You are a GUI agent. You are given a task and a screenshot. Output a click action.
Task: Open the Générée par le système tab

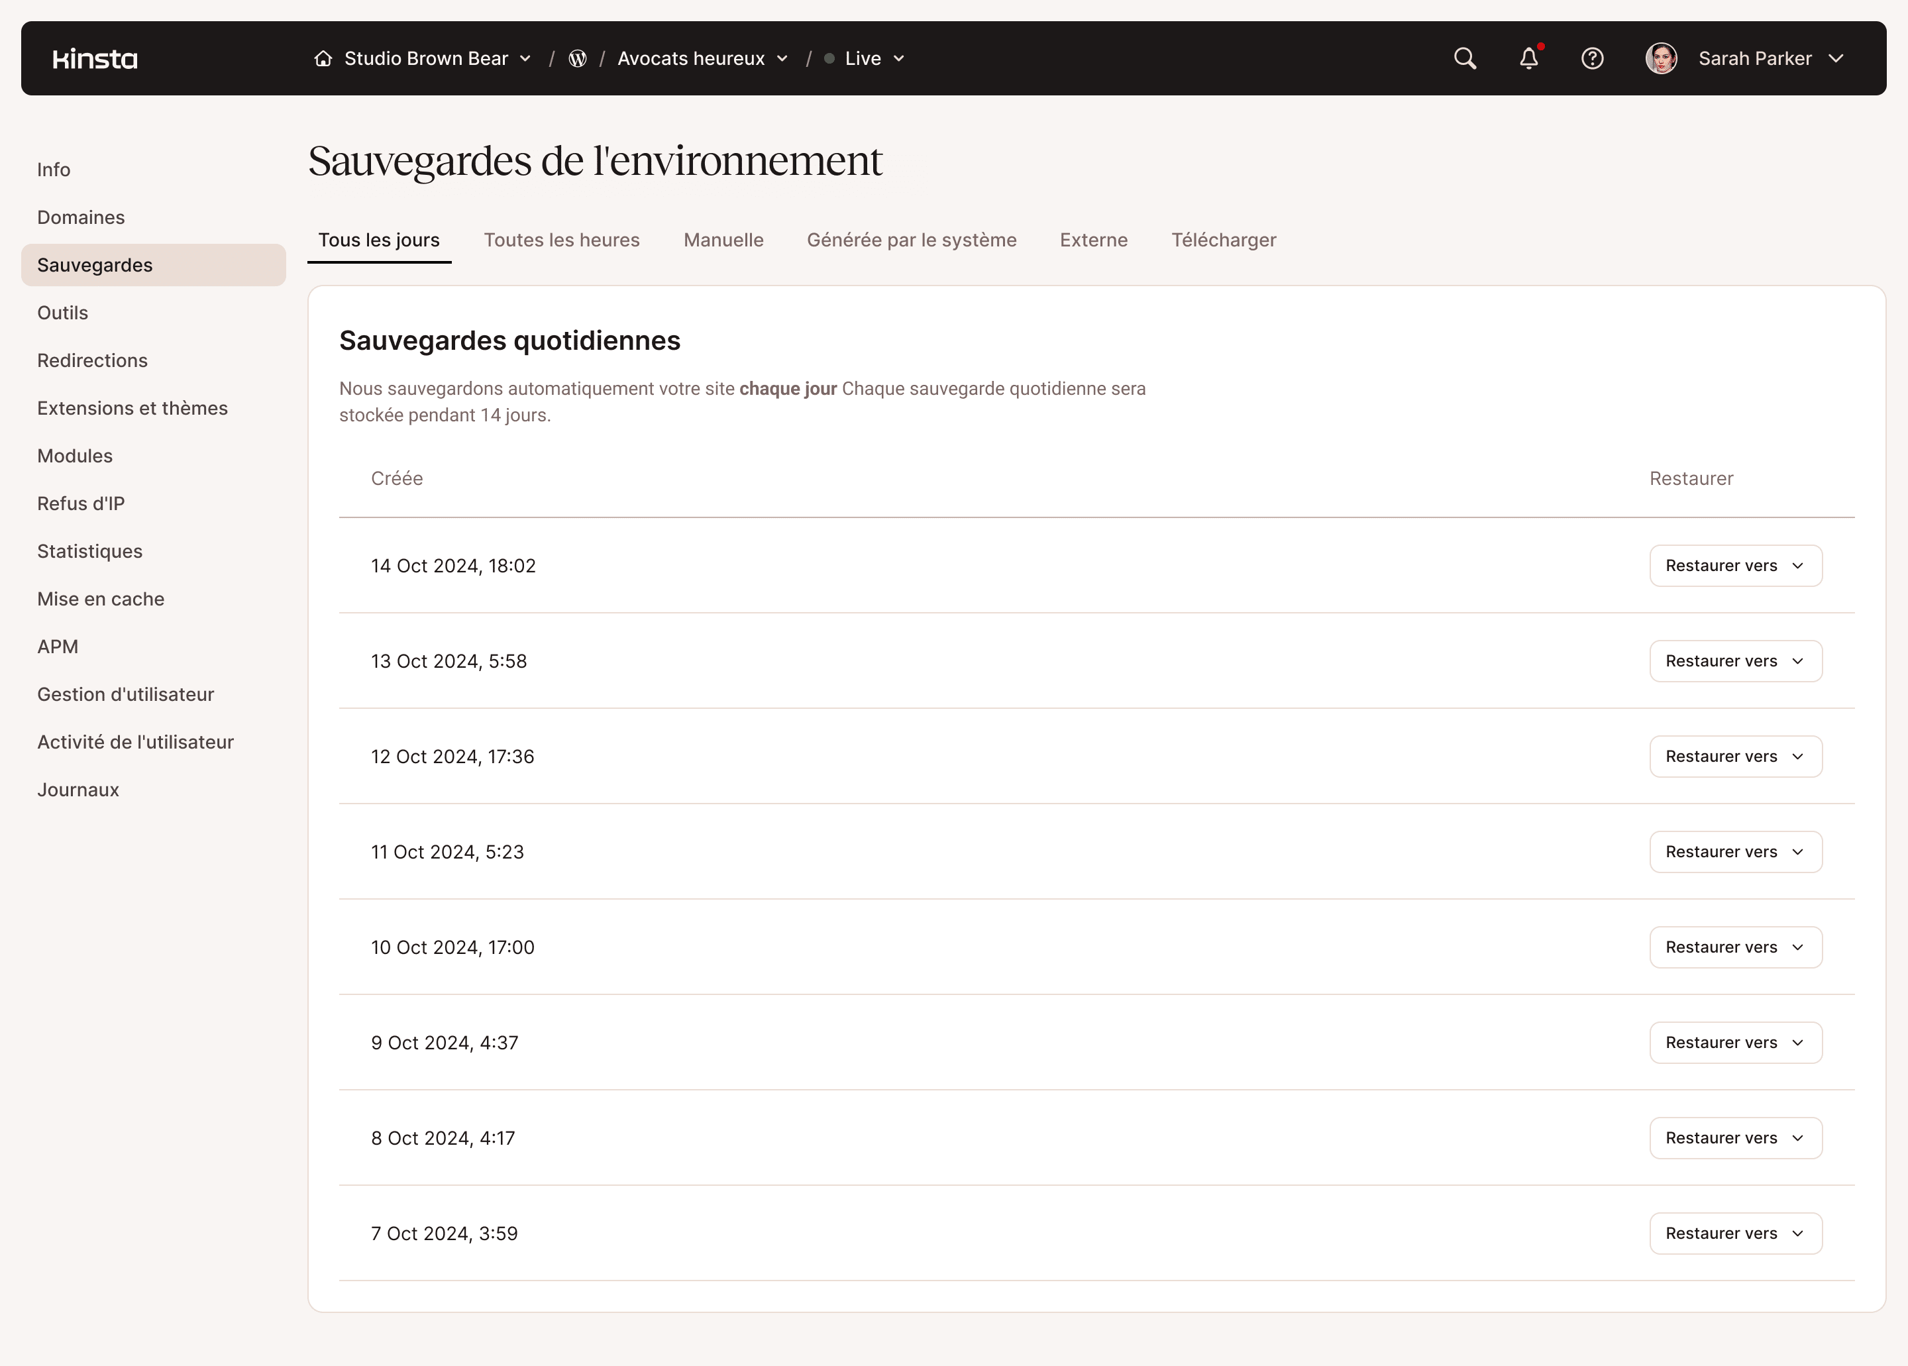tap(912, 240)
